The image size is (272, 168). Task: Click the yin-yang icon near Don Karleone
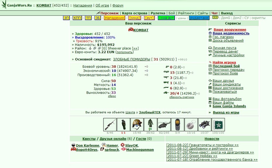coord(73,145)
